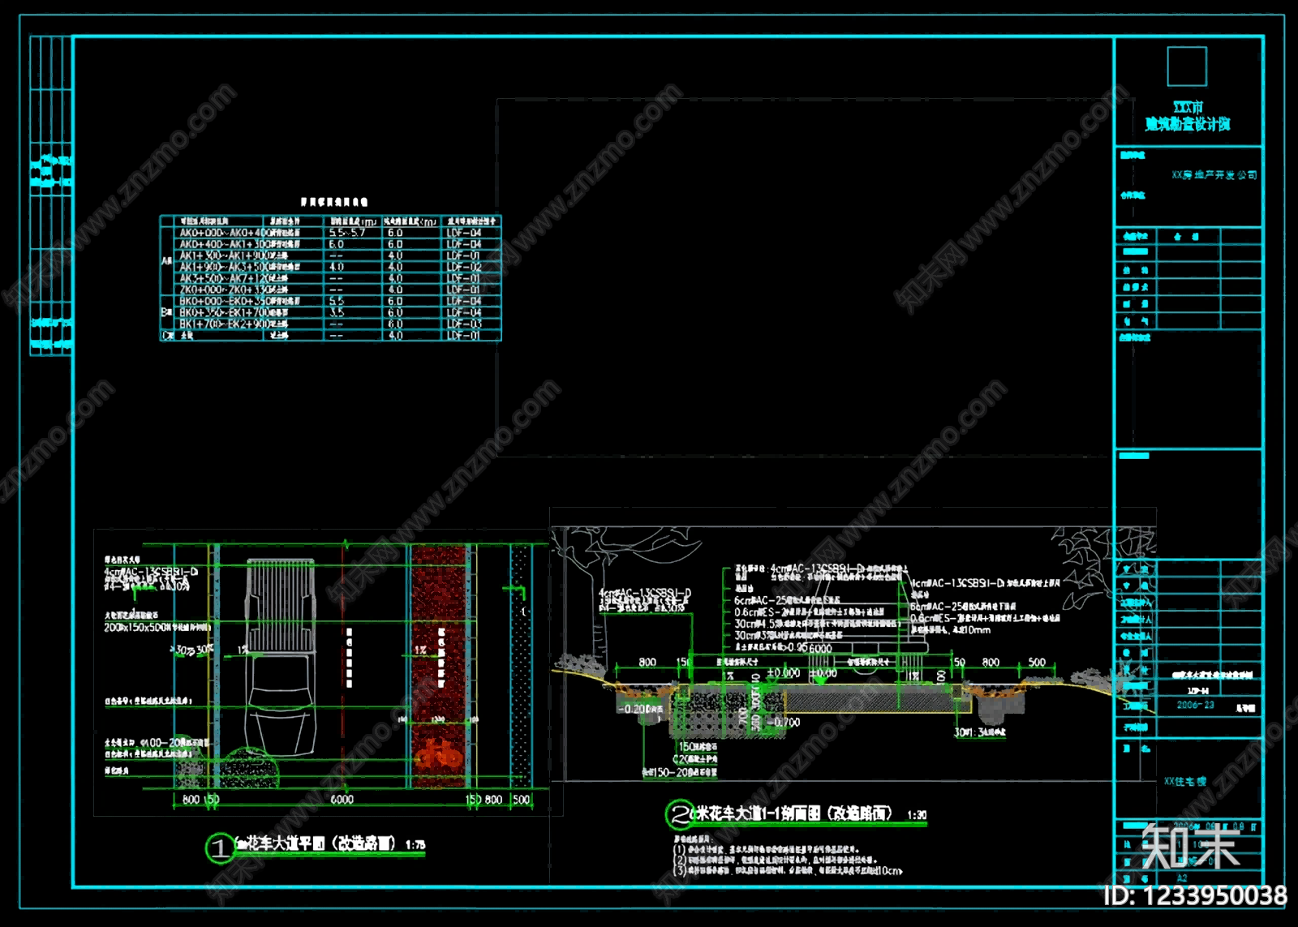Click the XX住宅楼 project name text
This screenshot has width=1298, height=927.
[1185, 782]
